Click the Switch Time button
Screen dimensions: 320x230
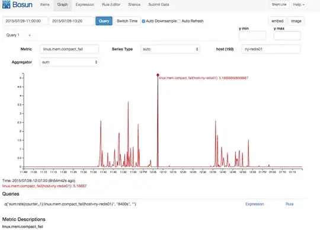point(127,21)
